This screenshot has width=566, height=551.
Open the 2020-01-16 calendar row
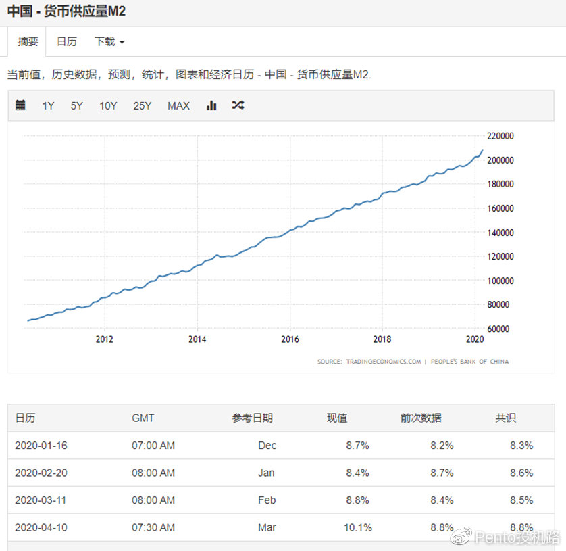pyautogui.click(x=41, y=446)
